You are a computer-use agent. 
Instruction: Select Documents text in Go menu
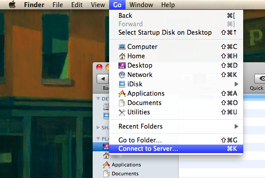(144, 103)
